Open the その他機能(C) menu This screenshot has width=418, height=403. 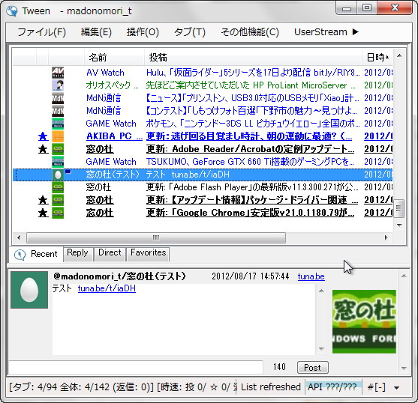(250, 32)
